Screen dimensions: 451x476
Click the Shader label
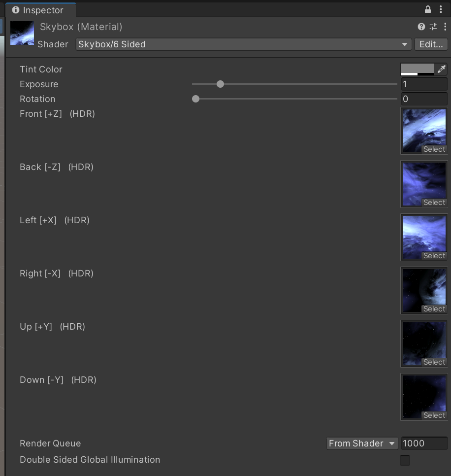point(53,44)
